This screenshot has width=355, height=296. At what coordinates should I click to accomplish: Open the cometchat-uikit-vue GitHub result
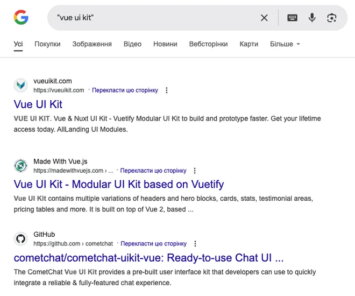148,258
